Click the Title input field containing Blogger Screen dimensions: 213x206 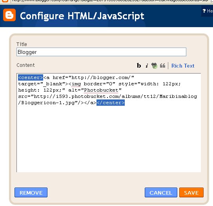pos(101,52)
